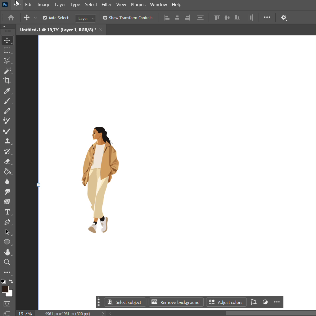
Task: Swap foreground and background colors
Action: coord(11,282)
